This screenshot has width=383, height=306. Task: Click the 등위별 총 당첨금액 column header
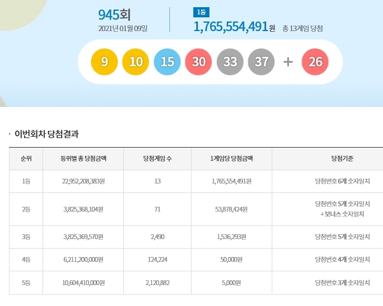[83, 158]
